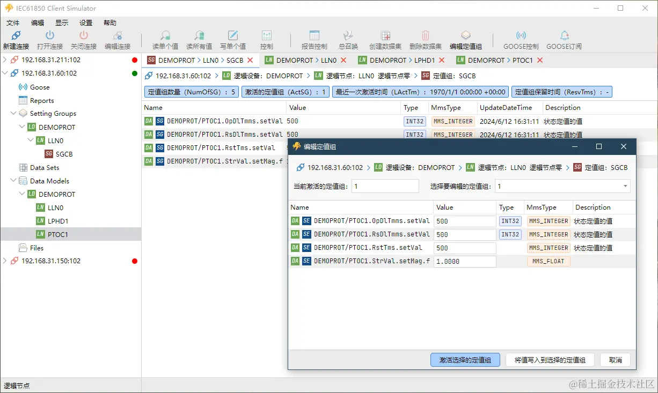Viewport: 658px width, 393px height.
Task: Edit StrVal.setMag.f value field 1.0000
Action: coord(465,261)
